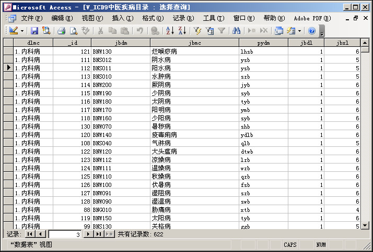The image size is (373, 252).
Task: Open the 视图(V) menu
Action: [92, 18]
